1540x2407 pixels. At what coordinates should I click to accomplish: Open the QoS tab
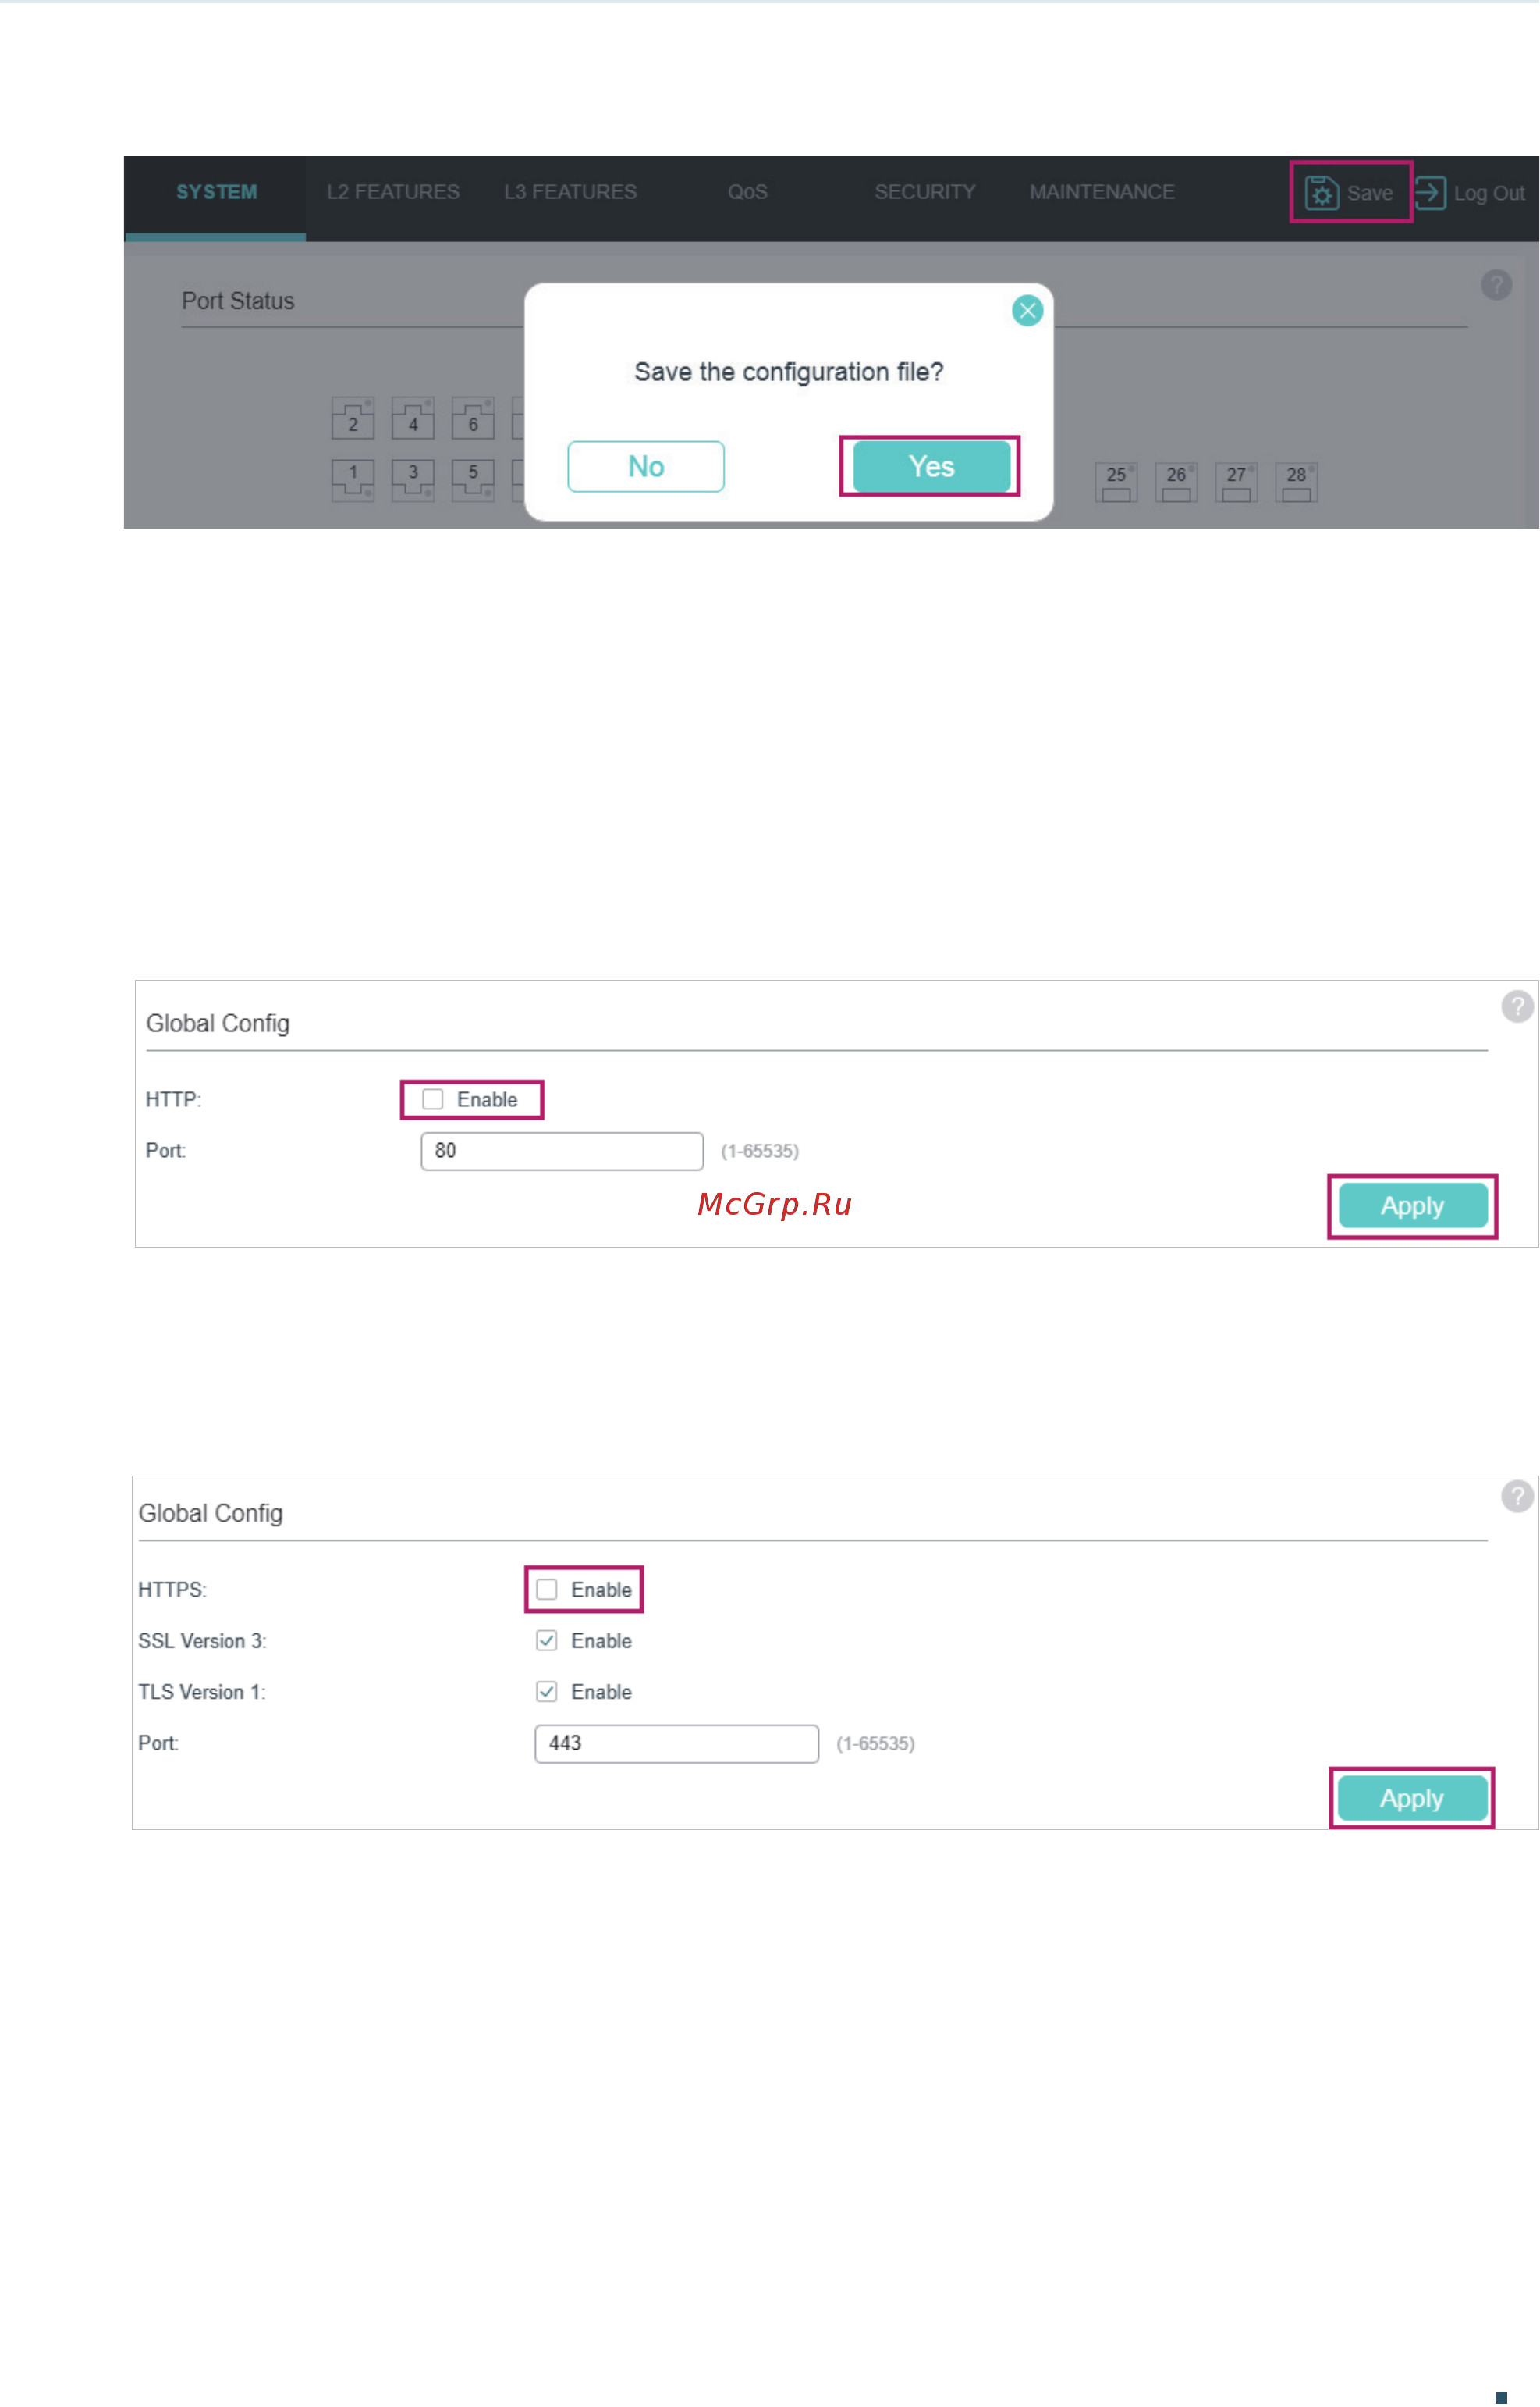(747, 192)
